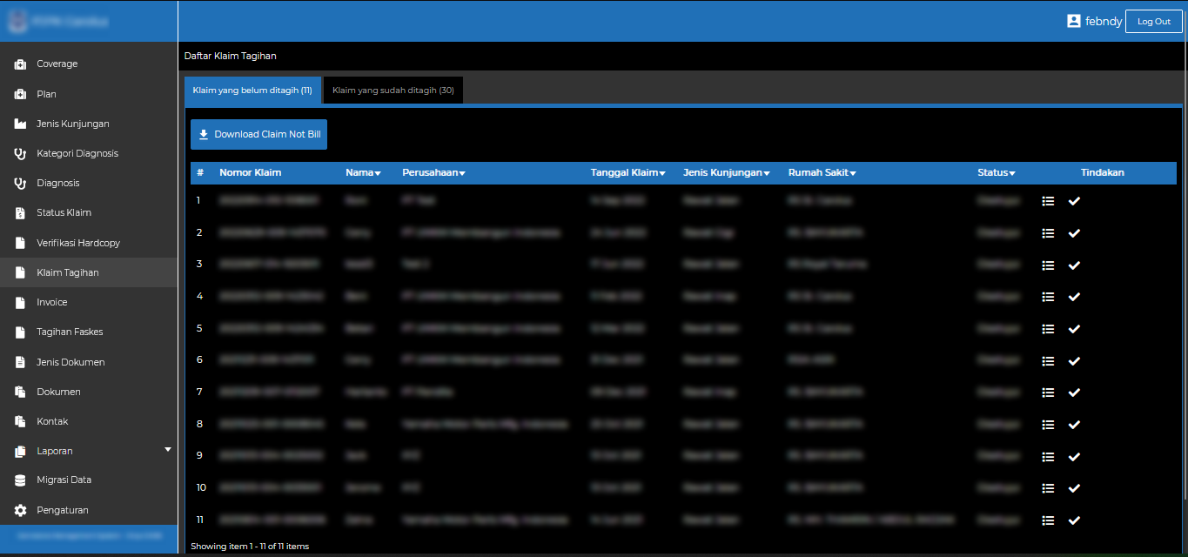Open Pengaturan via the gear icon
This screenshot has height=557, width=1188.
coord(20,511)
